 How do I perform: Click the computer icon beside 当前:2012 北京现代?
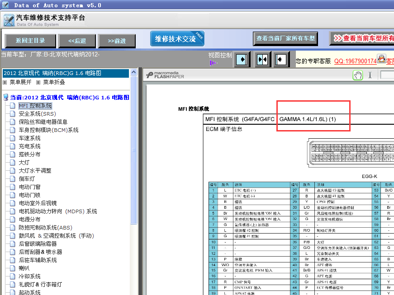(x=6, y=97)
